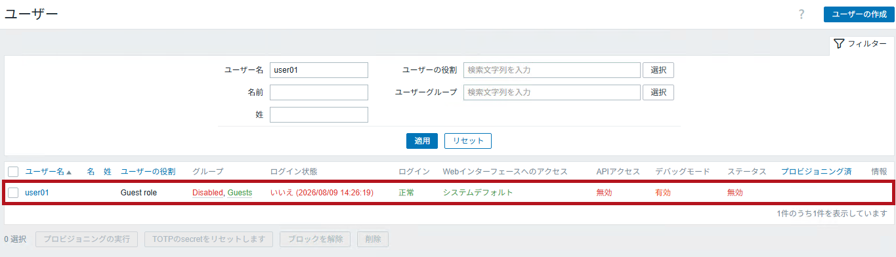Click the 1件のうち1件を表示しています text
896x257 pixels.
pyautogui.click(x=832, y=214)
